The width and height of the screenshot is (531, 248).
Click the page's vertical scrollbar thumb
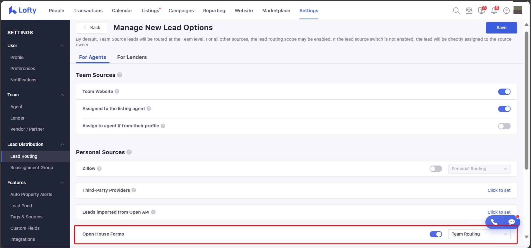pyautogui.click(x=526, y=100)
